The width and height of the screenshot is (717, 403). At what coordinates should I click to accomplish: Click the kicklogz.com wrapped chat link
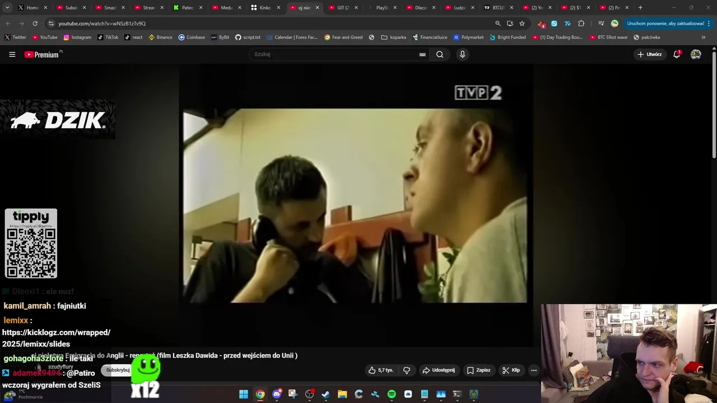(x=56, y=338)
